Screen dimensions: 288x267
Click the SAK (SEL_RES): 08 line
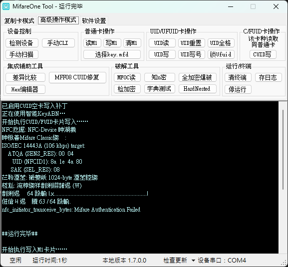point(35,170)
